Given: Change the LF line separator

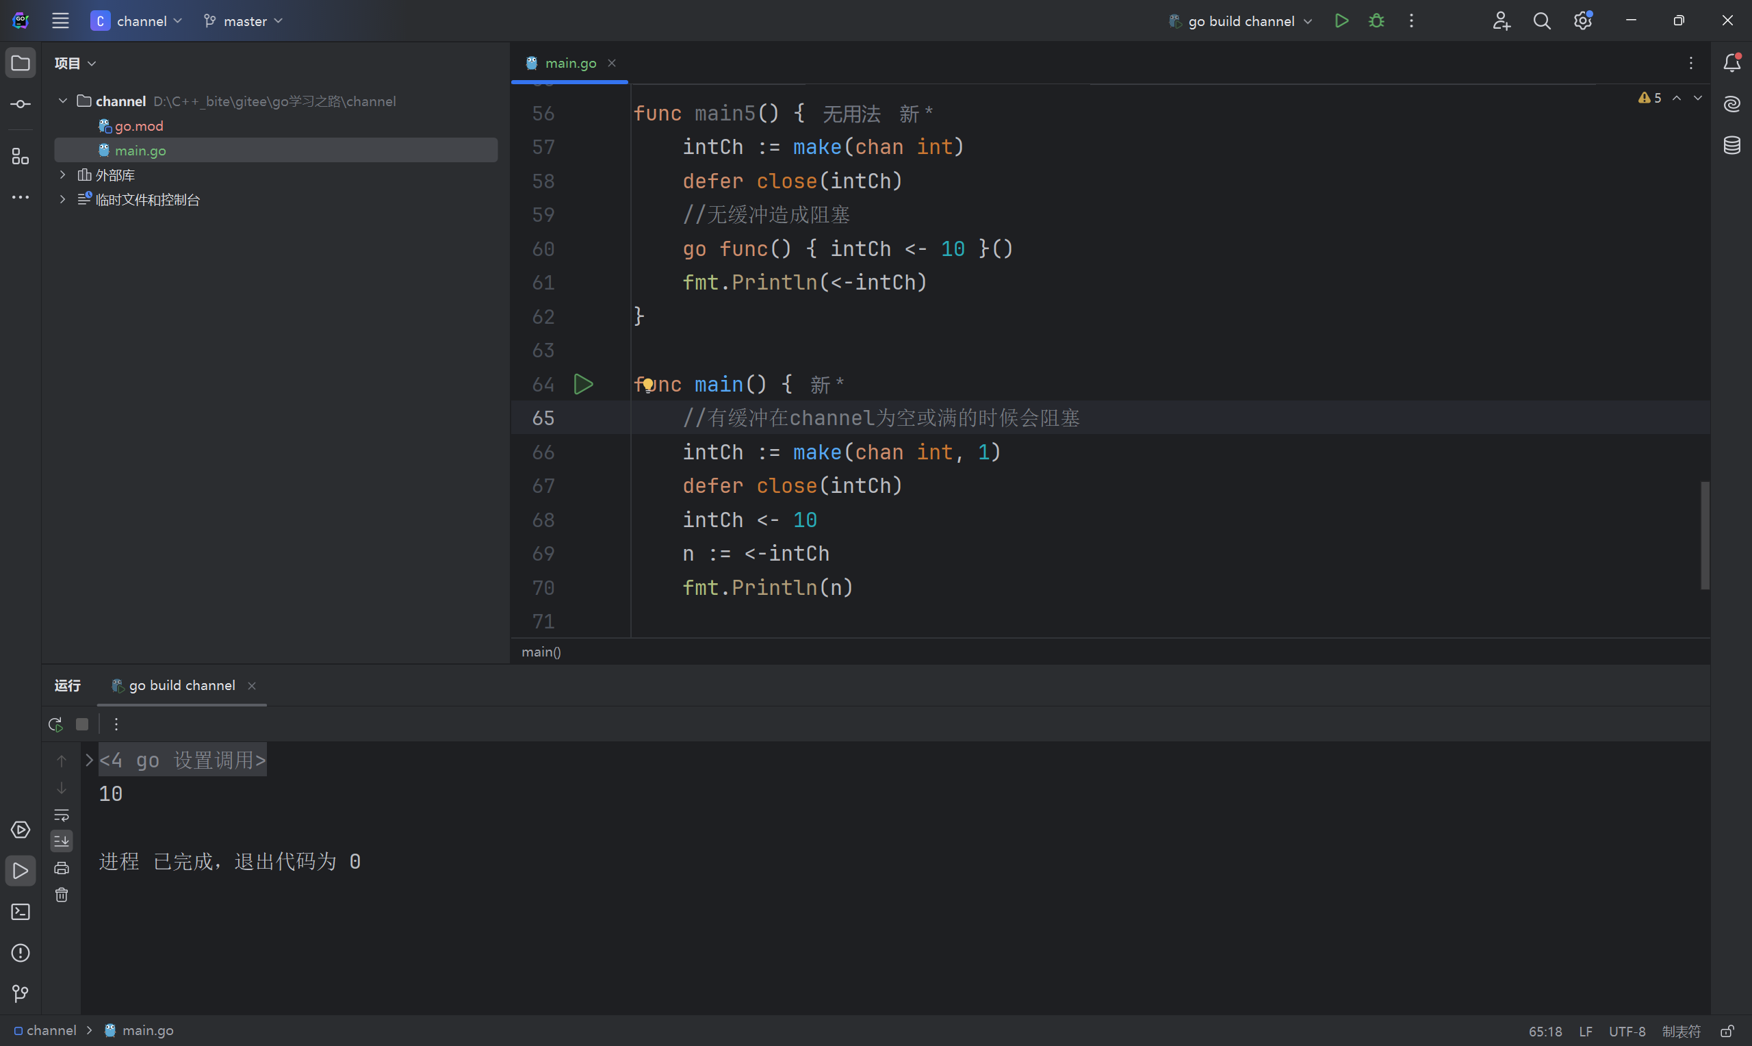Looking at the screenshot, I should tap(1586, 1031).
